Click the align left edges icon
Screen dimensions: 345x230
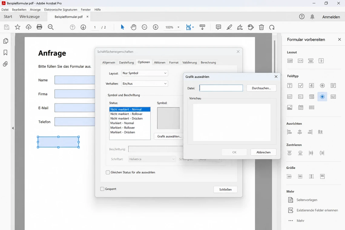290,132
